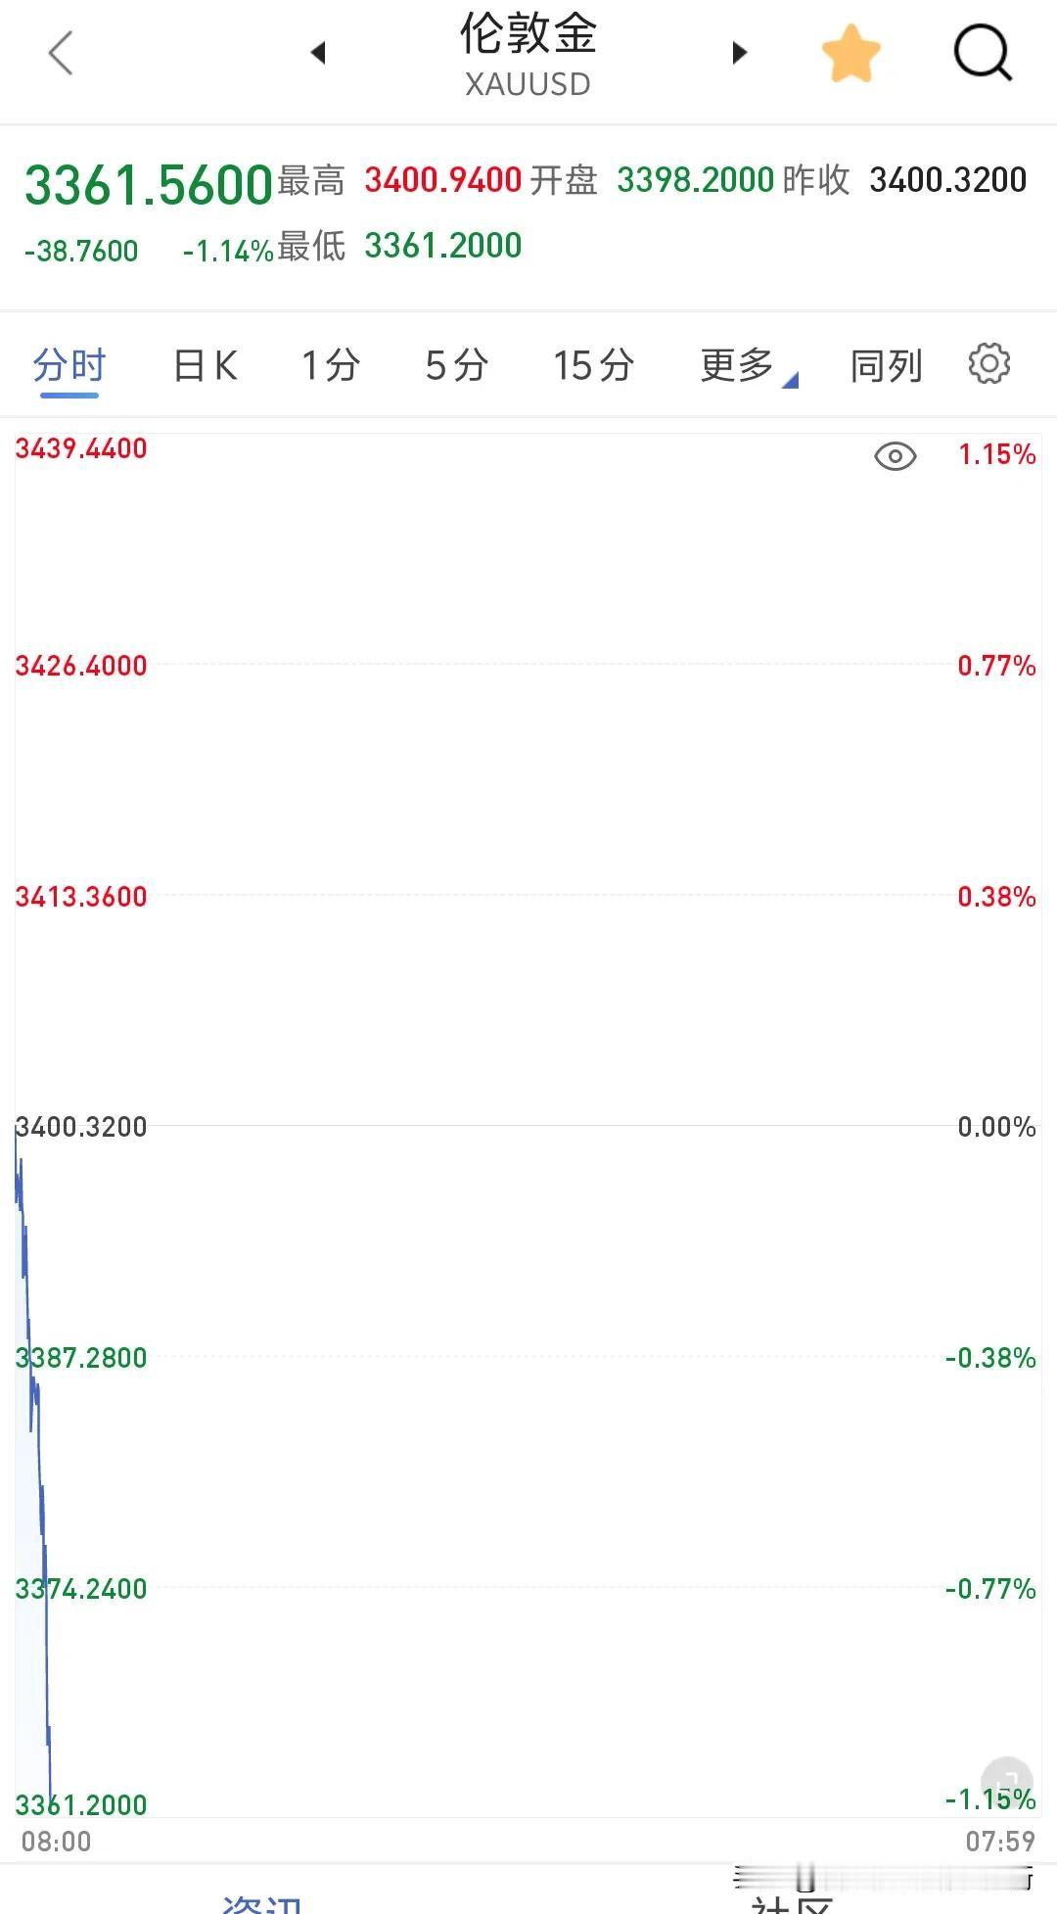Switch to previous instrument with left triangle
The height and width of the screenshot is (1914, 1057).
(x=317, y=53)
